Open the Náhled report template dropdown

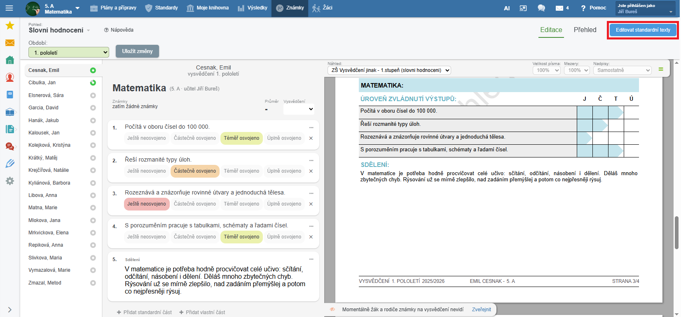pyautogui.click(x=389, y=70)
